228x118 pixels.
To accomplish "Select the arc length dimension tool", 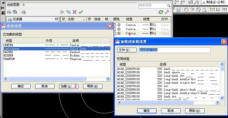I will (x=192, y=10).
